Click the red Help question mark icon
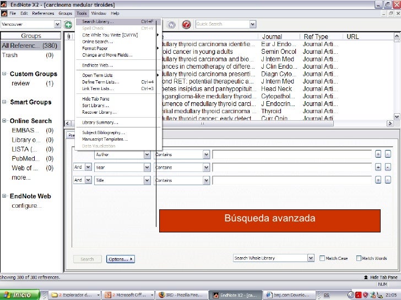Image resolution: width=401 pixels, height=300 pixels. point(186,25)
